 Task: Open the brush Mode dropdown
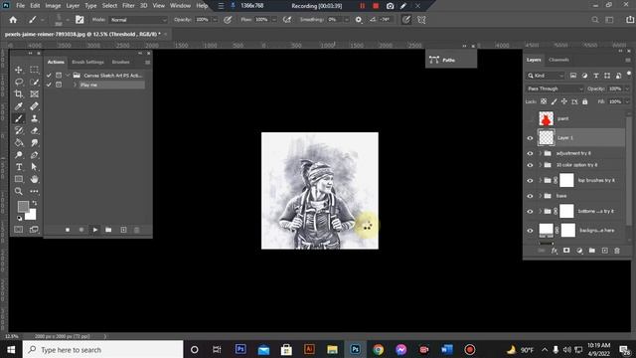(x=138, y=20)
